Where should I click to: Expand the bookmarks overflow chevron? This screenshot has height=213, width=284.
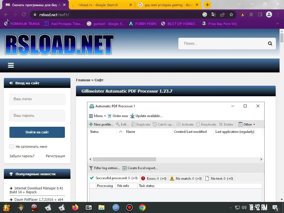pos(277,24)
